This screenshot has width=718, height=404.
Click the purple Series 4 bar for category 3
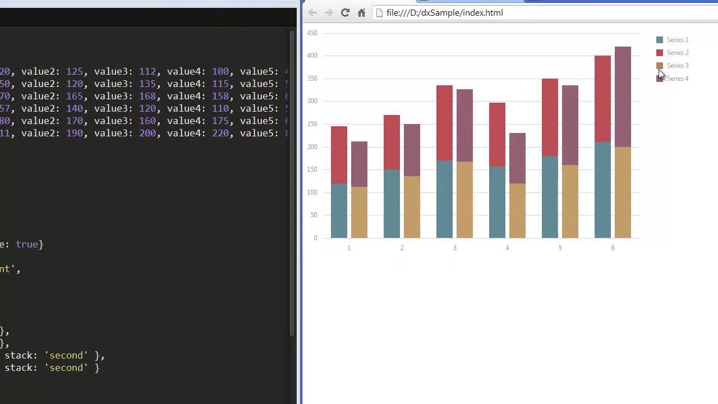tap(464, 125)
